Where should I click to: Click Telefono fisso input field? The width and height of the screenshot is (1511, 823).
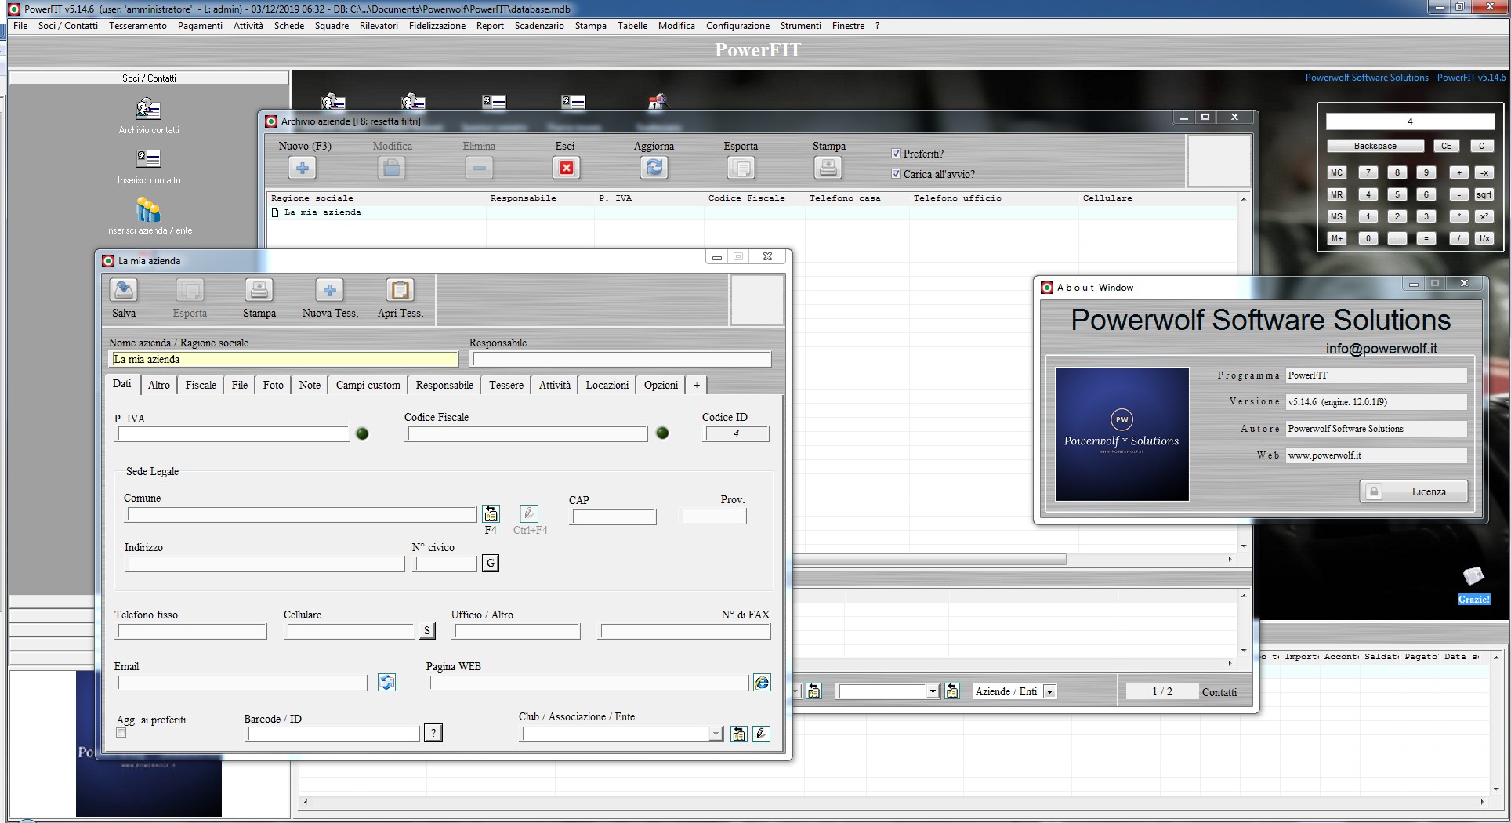pos(192,631)
